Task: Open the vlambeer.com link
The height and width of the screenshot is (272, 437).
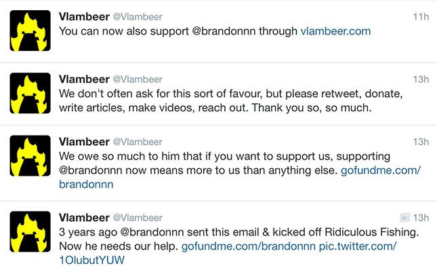Action: pos(335,31)
